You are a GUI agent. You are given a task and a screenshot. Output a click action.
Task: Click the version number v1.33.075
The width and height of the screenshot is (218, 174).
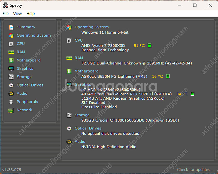12,170
